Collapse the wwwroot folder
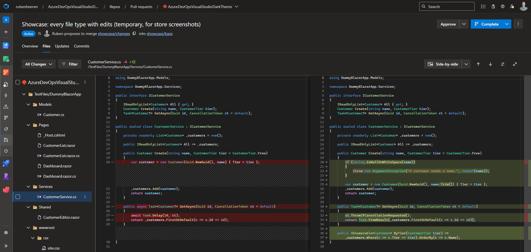The height and width of the screenshot is (252, 531). pyautogui.click(x=28, y=228)
